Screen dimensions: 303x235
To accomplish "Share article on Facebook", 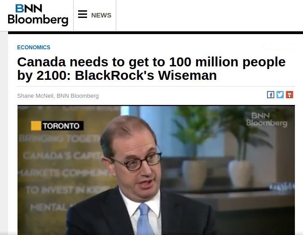I will pos(271,95).
